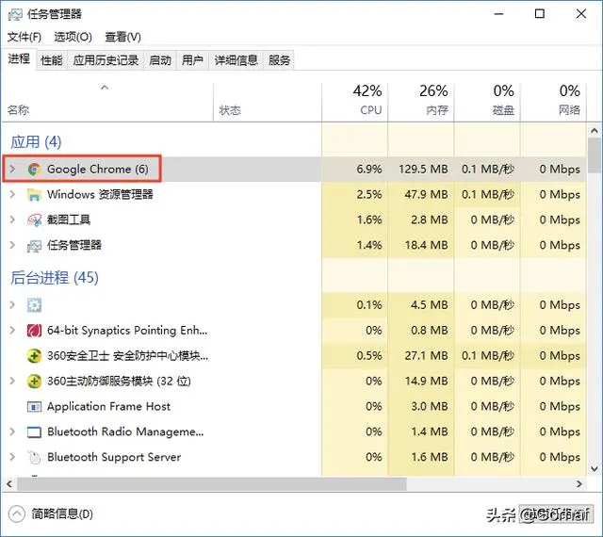Click the Task Manager title bar icon
603x537 pixels.
coord(15,14)
